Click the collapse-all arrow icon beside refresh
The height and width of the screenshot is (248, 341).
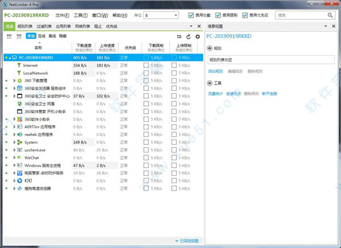coord(179,36)
